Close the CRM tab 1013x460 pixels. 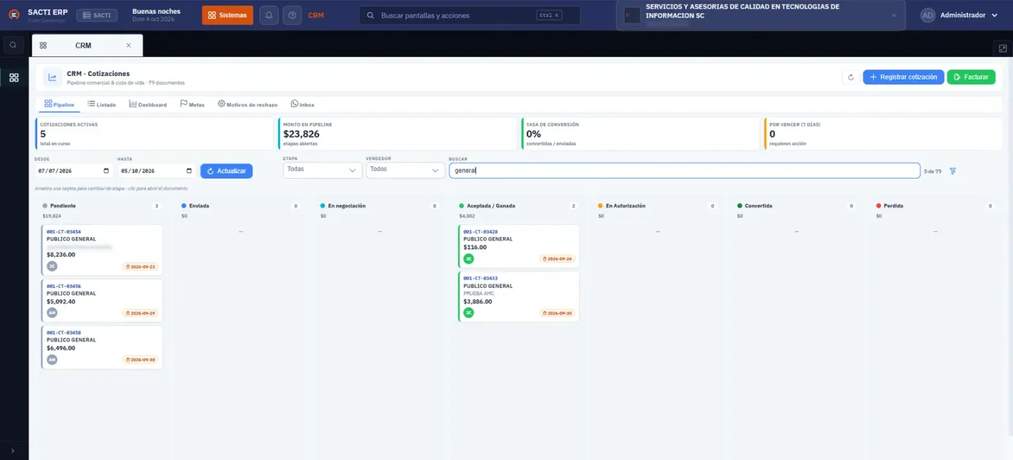coord(128,45)
